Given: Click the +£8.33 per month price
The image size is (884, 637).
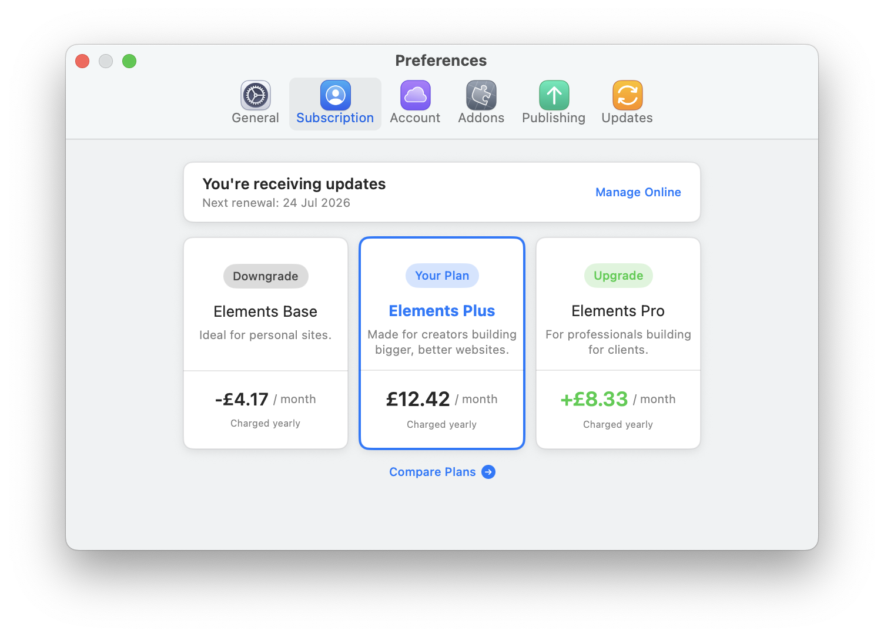Looking at the screenshot, I should [x=594, y=399].
